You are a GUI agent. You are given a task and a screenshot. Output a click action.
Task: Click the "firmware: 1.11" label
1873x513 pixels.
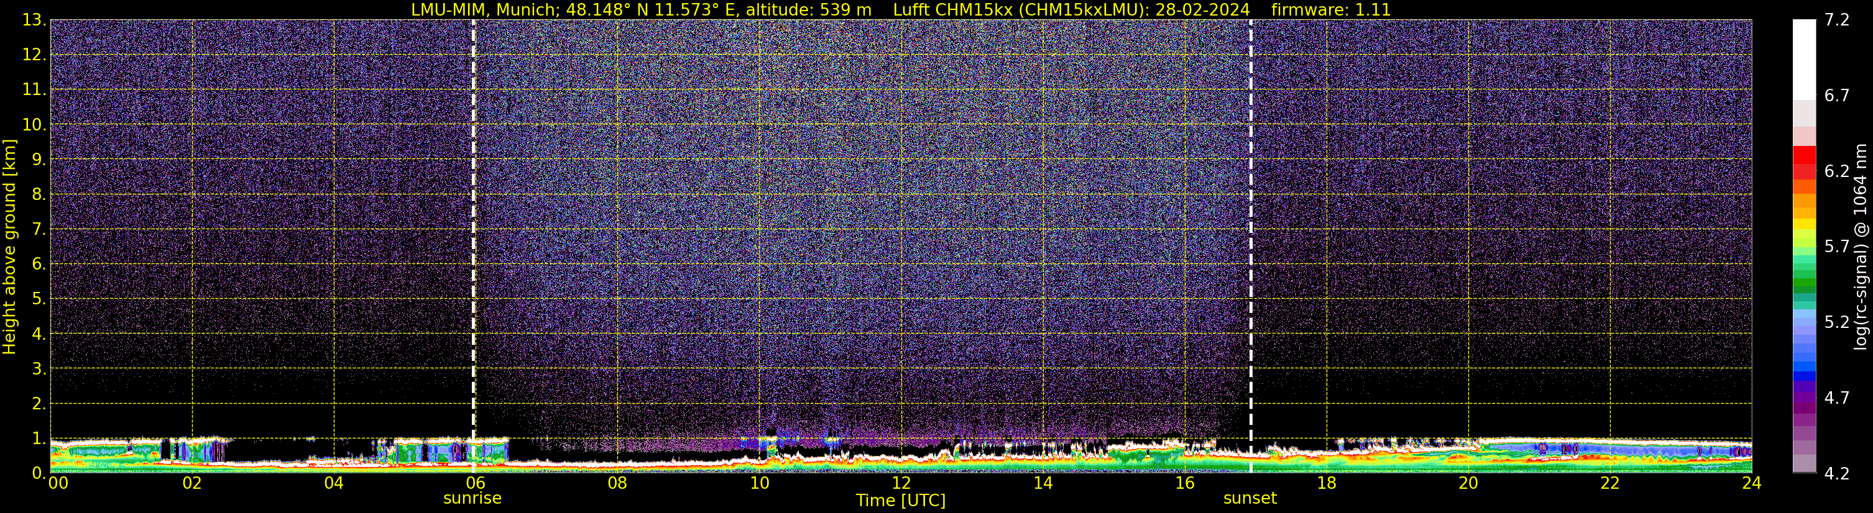1330,10
